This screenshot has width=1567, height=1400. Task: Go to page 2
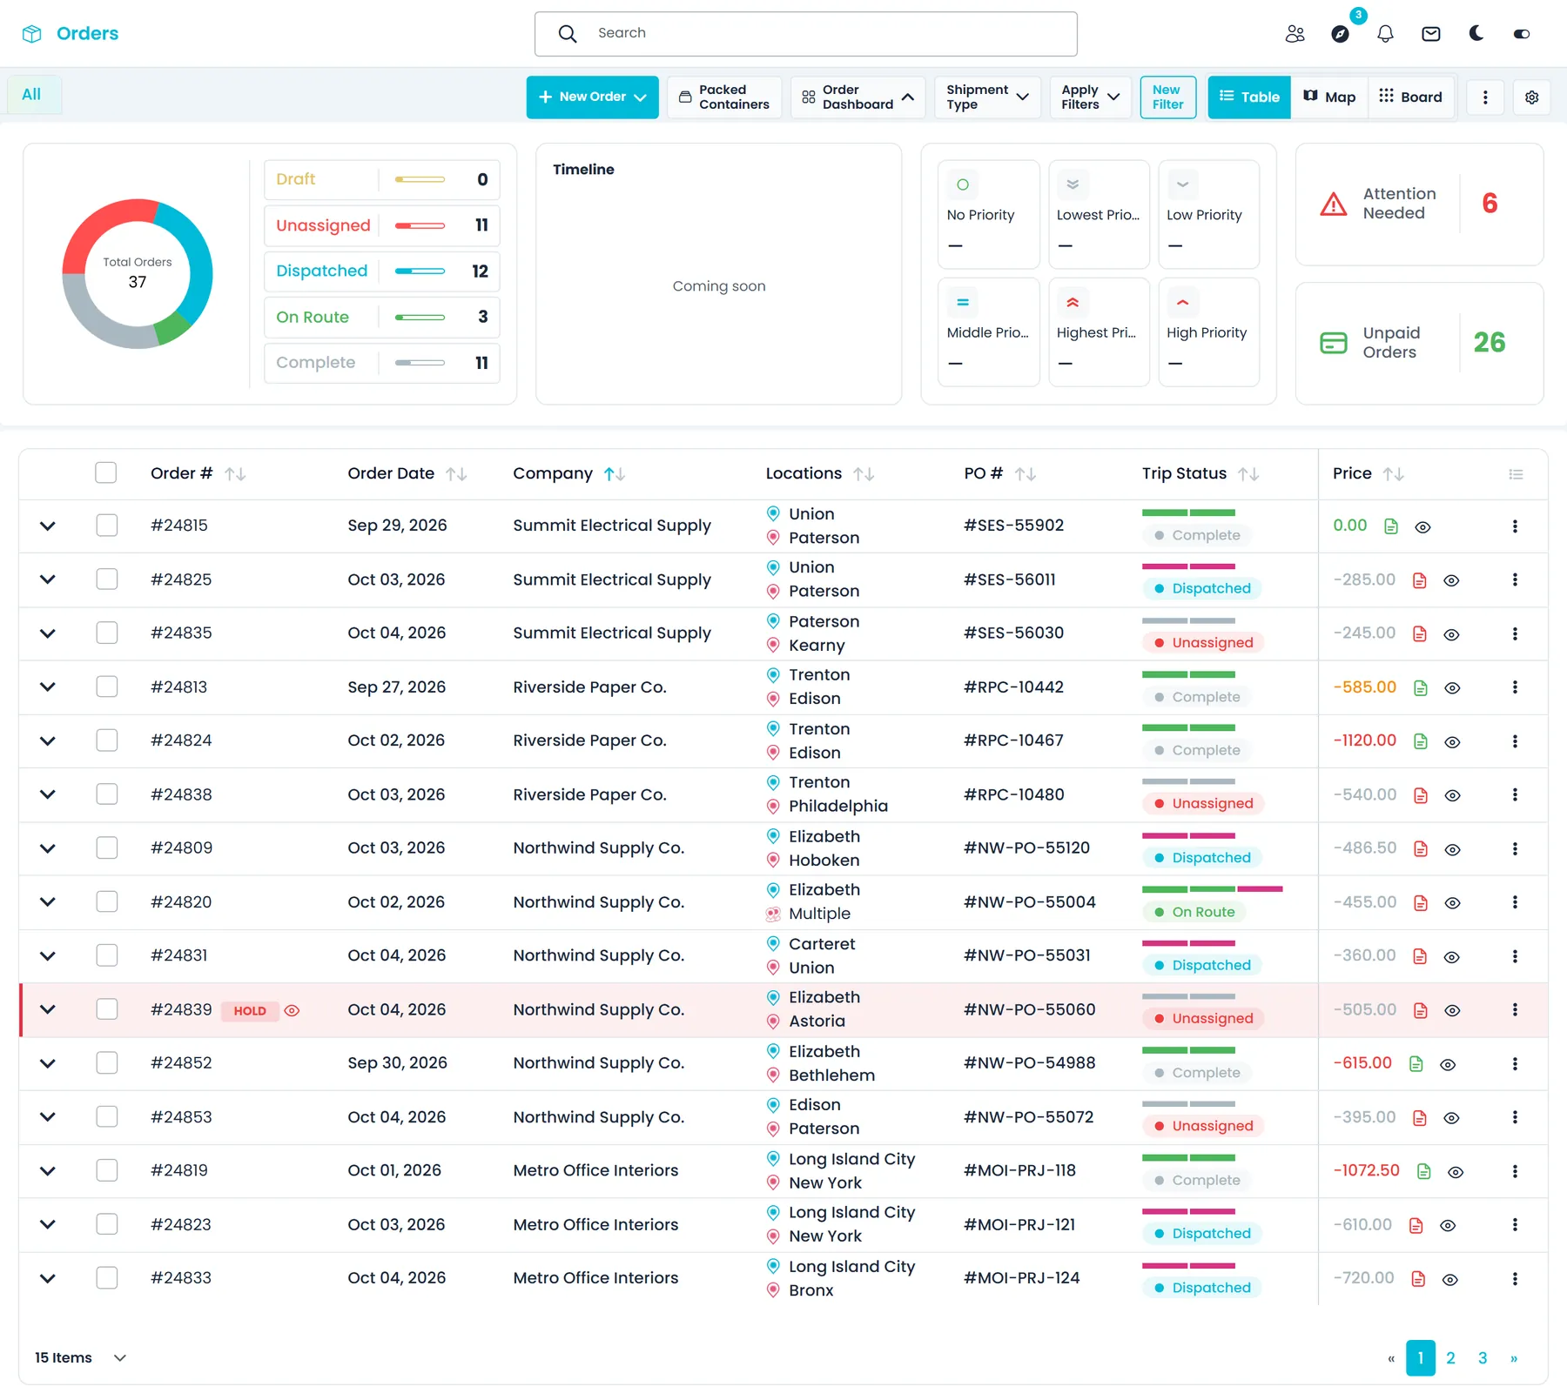[x=1451, y=1358]
